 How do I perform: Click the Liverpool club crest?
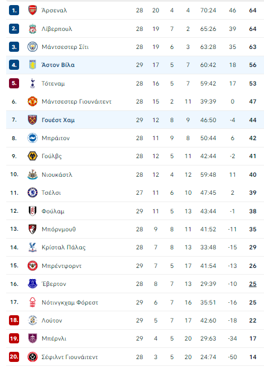33,29
